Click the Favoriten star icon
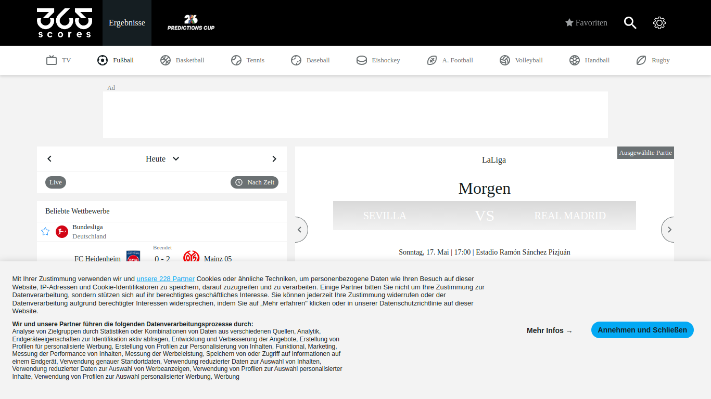The height and width of the screenshot is (399, 711). click(569, 23)
